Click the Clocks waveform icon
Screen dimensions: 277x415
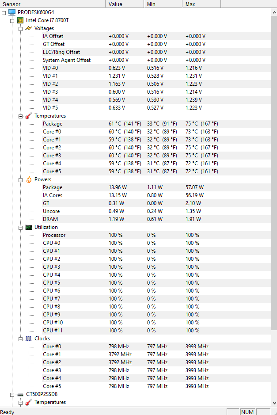(29, 339)
